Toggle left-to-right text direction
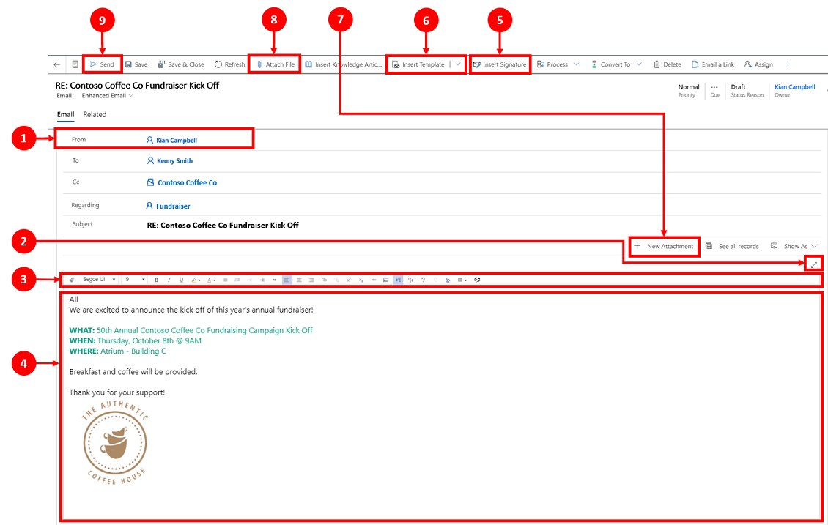828x525 pixels. [399, 280]
